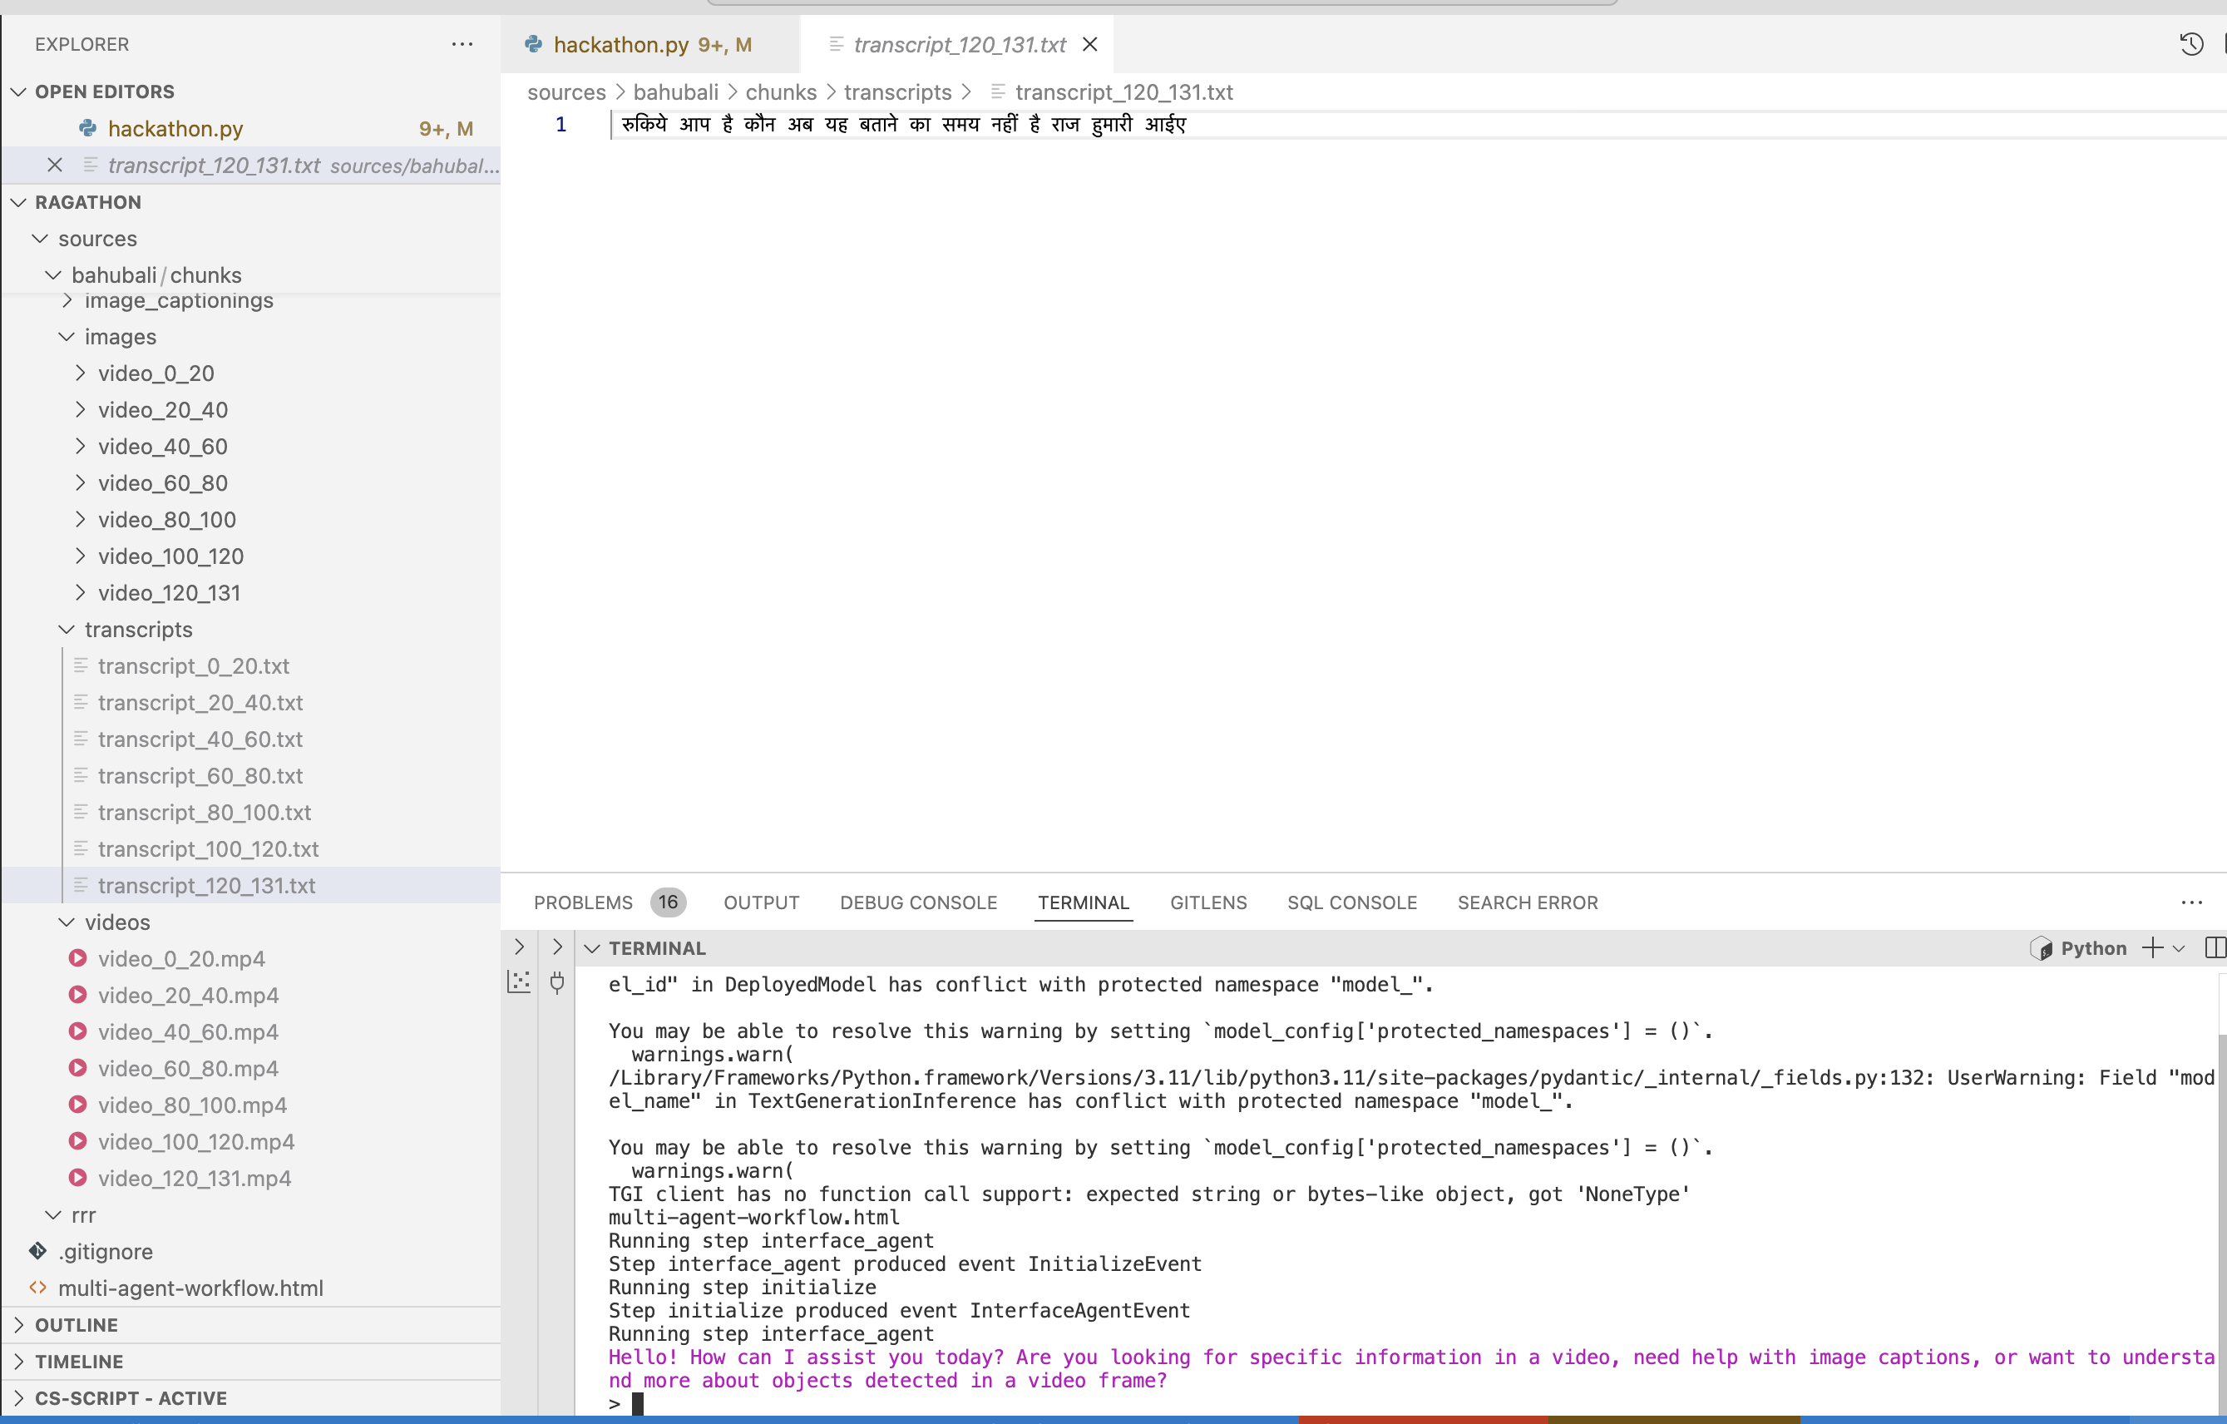This screenshot has height=1424, width=2227.
Task: Open the new terminal launch profile dropdown arrow
Action: [x=2179, y=948]
